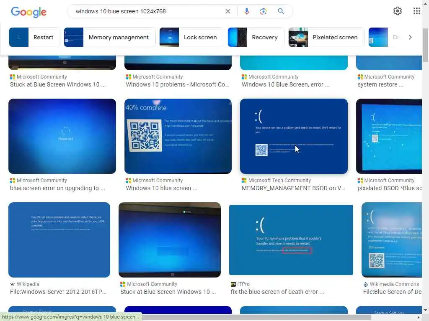Clear the search box with the X icon

click(x=227, y=11)
